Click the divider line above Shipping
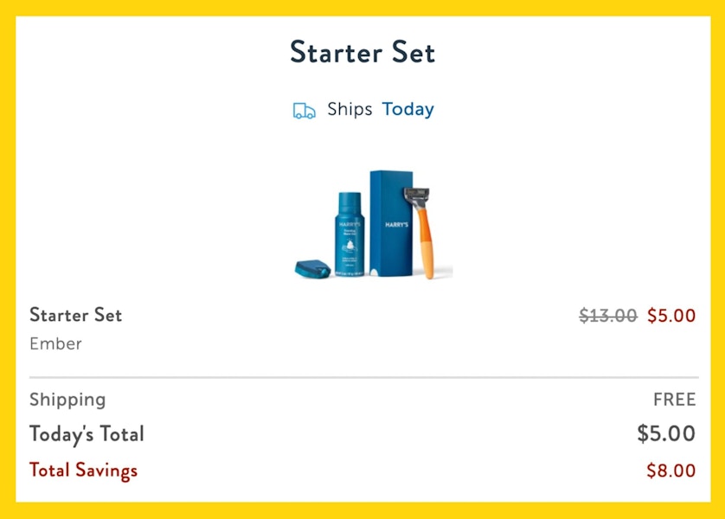725x519 pixels. click(363, 378)
